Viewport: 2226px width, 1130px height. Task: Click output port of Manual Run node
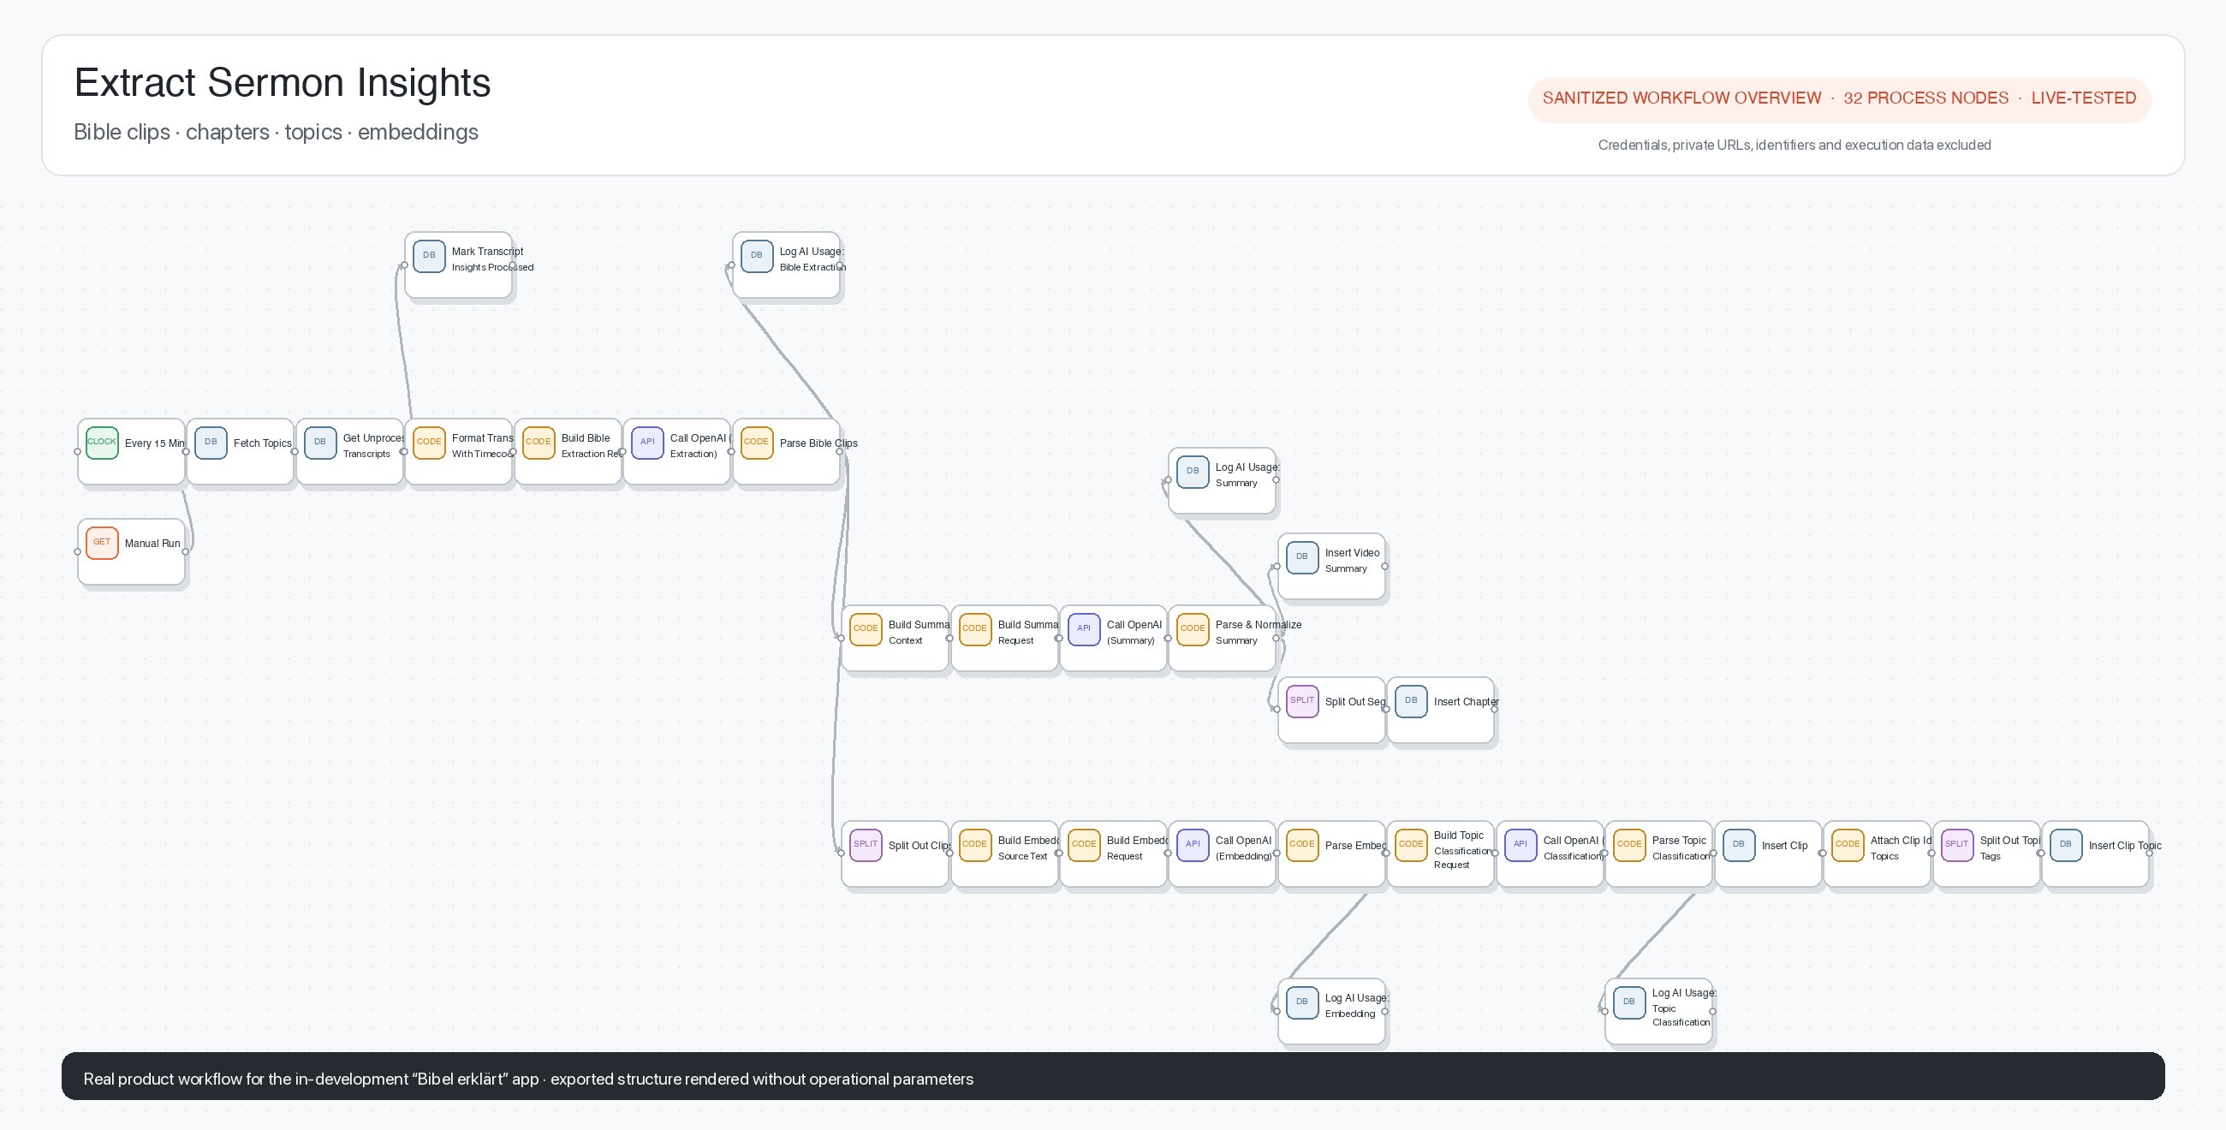pos(186,551)
